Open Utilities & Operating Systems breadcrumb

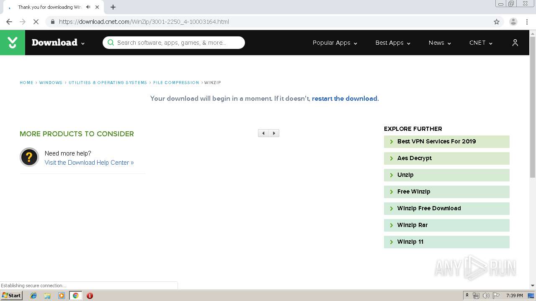click(108, 83)
